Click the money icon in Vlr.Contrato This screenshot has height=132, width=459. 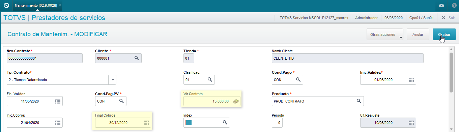(236, 101)
